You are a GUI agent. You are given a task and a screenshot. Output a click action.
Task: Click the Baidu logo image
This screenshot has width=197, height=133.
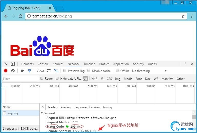tap(42, 46)
